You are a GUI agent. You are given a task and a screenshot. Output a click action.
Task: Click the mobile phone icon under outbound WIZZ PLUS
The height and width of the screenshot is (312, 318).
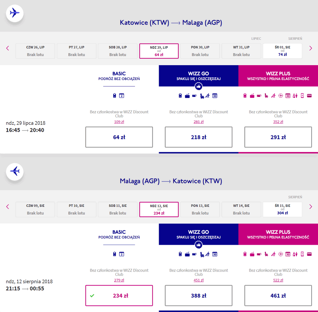coord(302,96)
